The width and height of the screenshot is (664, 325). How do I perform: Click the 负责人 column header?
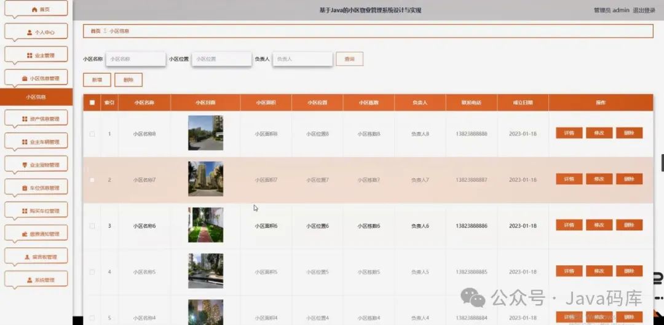click(420, 103)
